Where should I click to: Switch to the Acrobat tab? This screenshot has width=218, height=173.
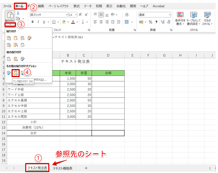click(159, 6)
